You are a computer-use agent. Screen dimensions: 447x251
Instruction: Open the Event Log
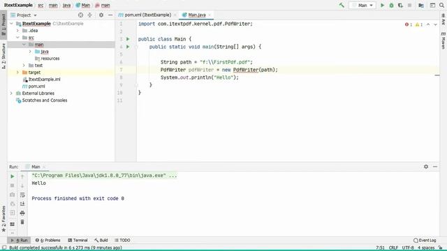[425, 240]
